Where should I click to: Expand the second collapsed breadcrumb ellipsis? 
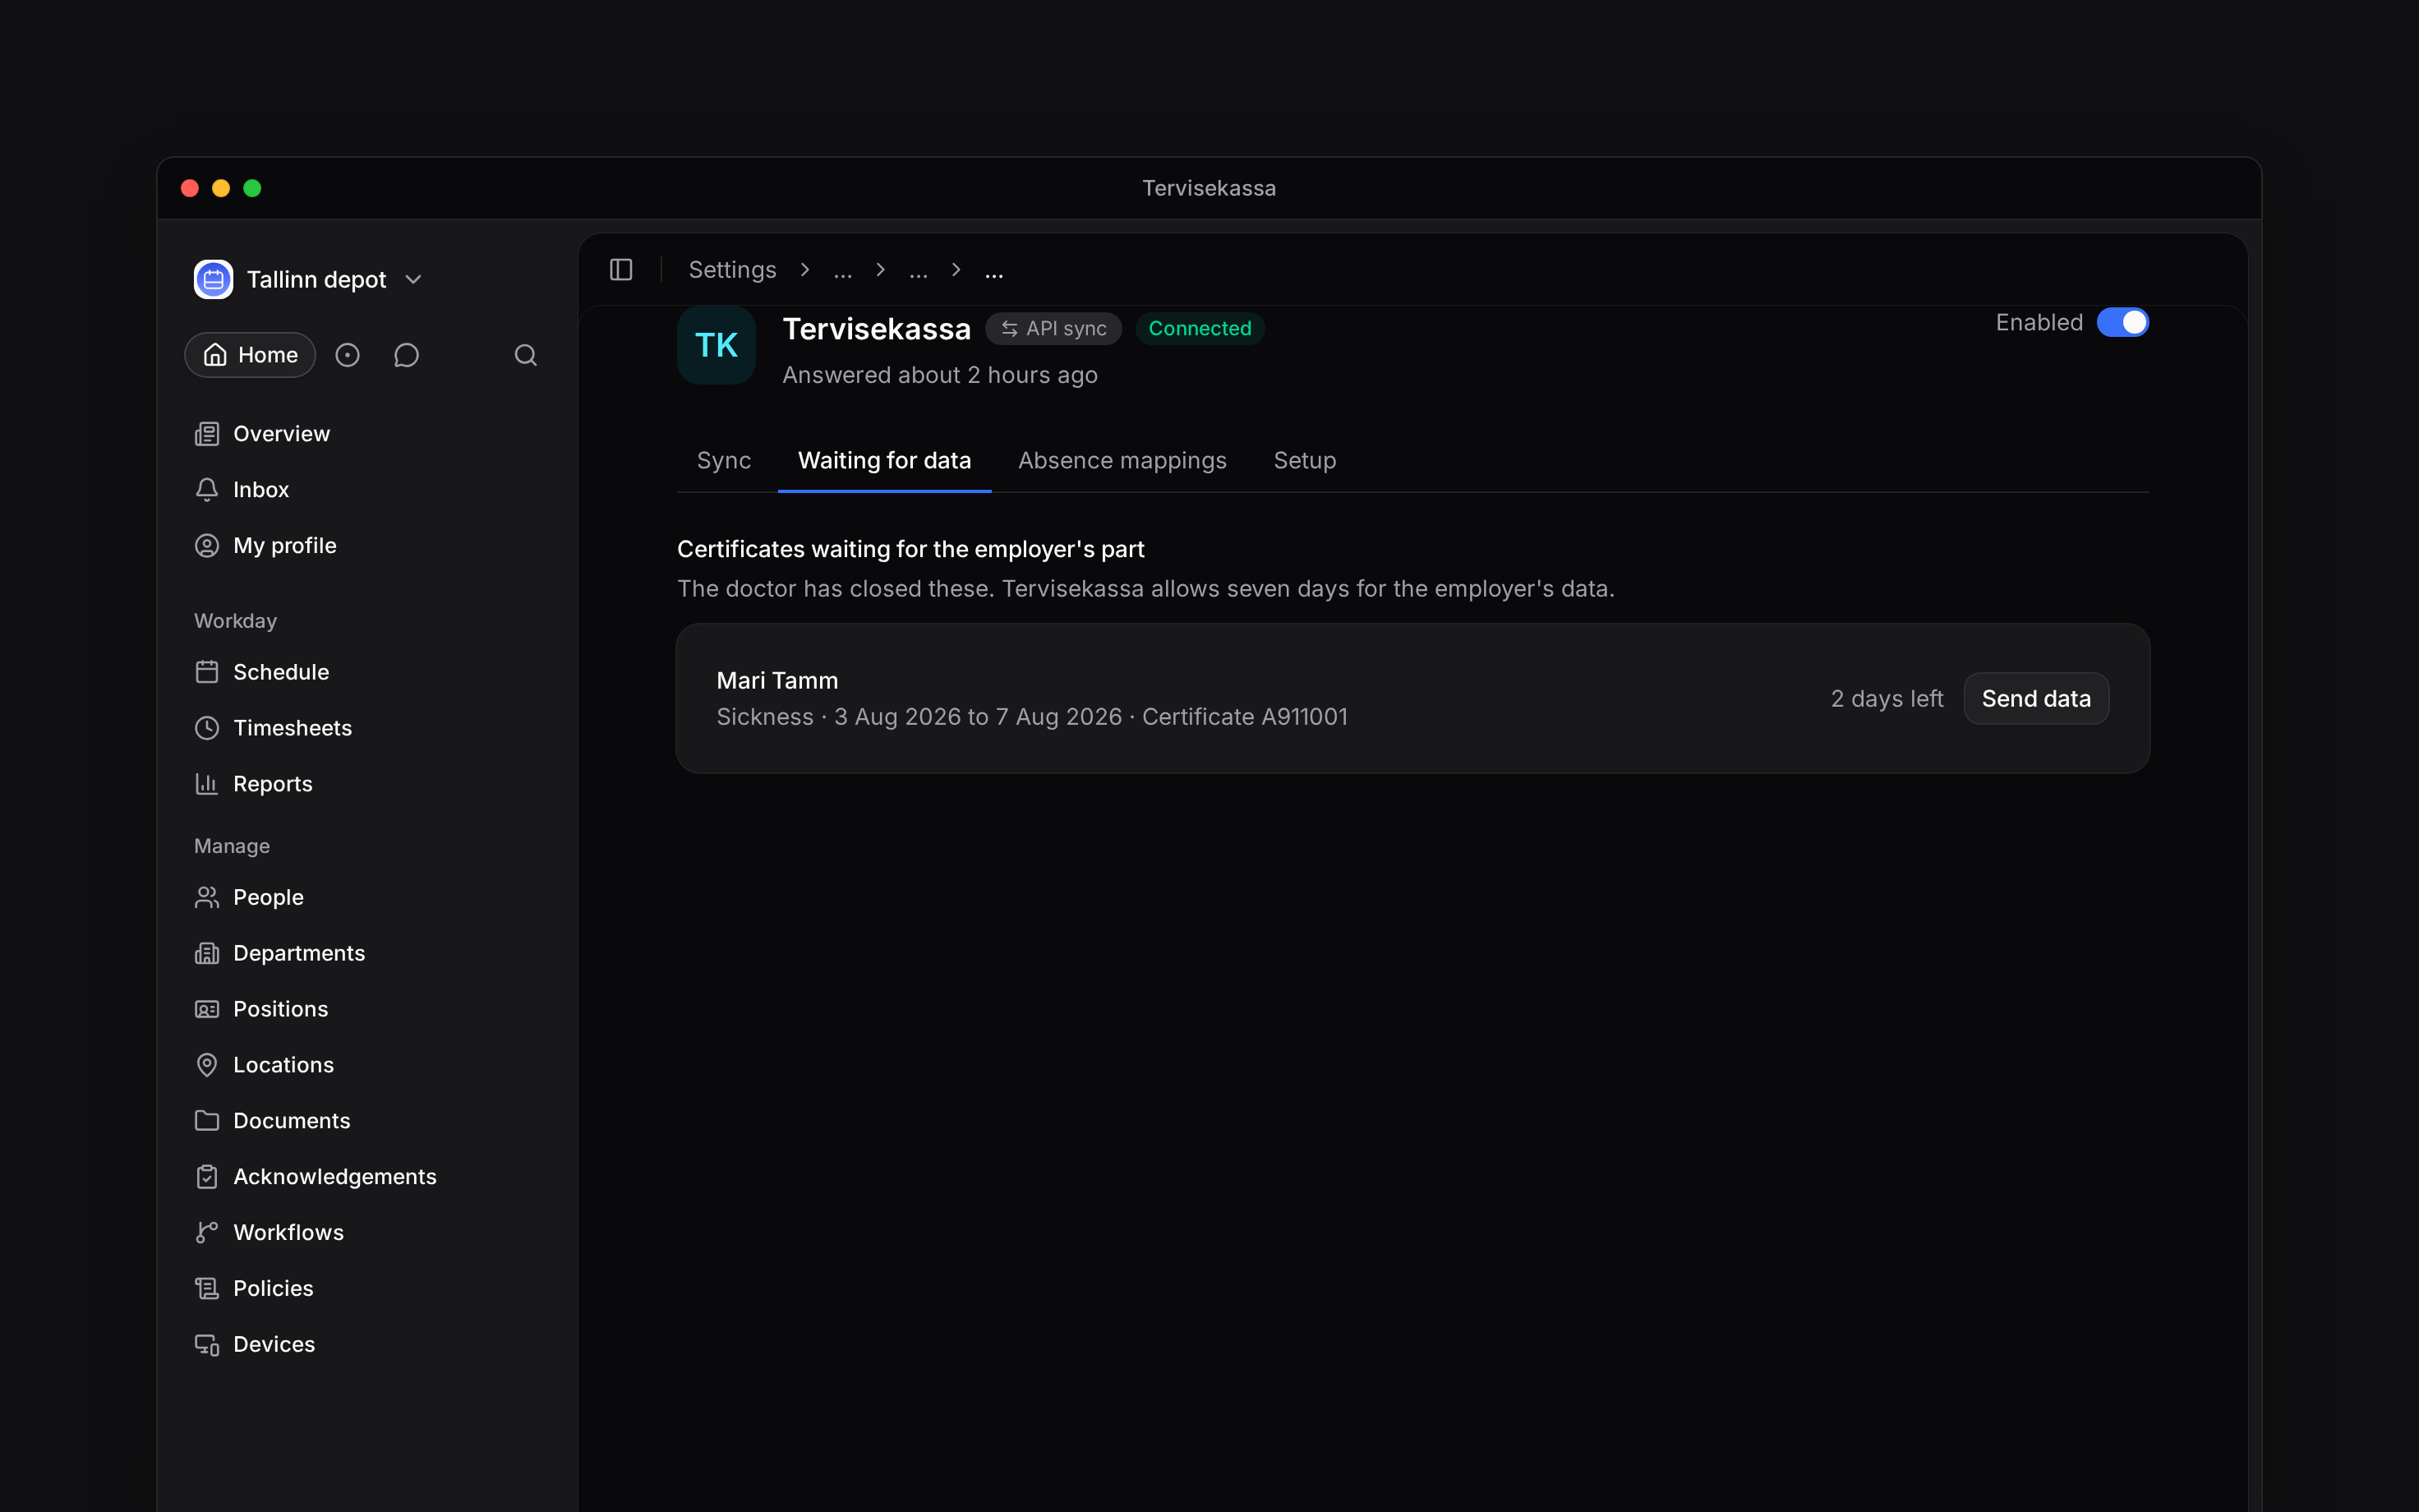point(918,270)
